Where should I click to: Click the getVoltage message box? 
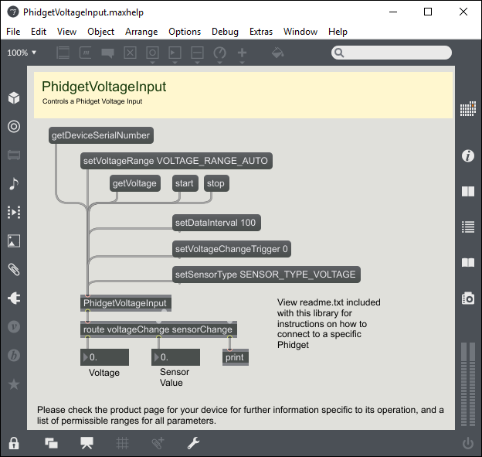(x=135, y=183)
